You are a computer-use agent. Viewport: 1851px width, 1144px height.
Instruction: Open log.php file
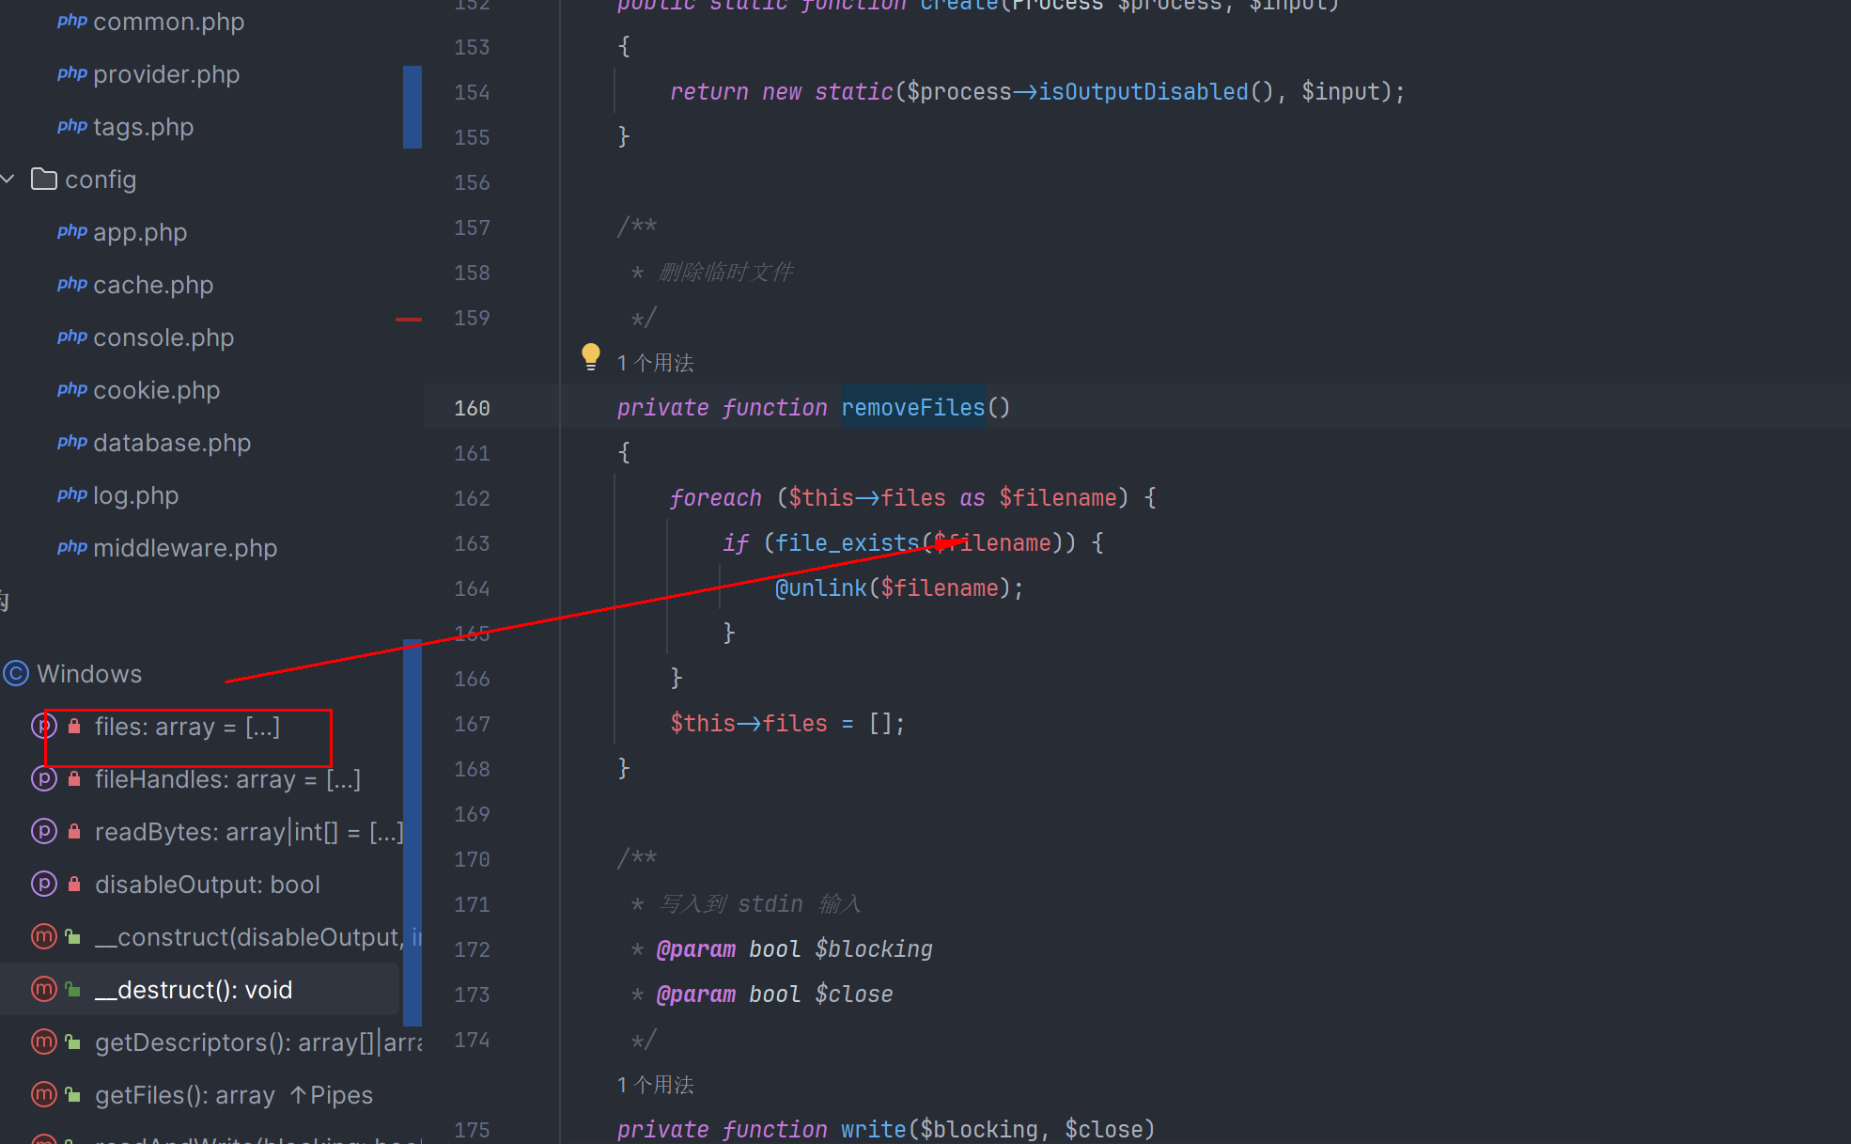135,495
